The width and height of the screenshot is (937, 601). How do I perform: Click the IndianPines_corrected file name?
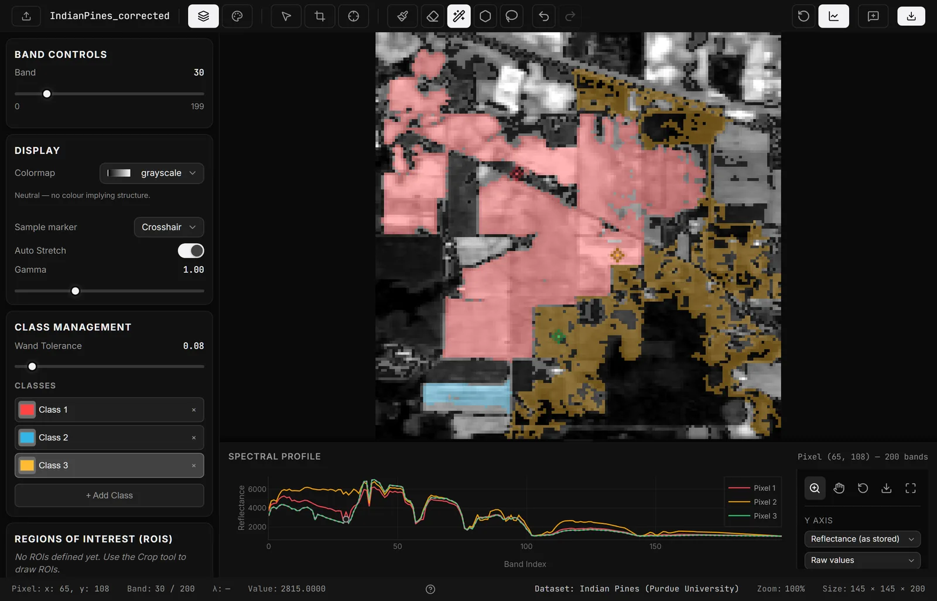coord(110,16)
